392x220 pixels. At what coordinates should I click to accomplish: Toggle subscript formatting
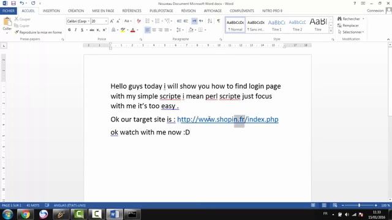click(98, 30)
